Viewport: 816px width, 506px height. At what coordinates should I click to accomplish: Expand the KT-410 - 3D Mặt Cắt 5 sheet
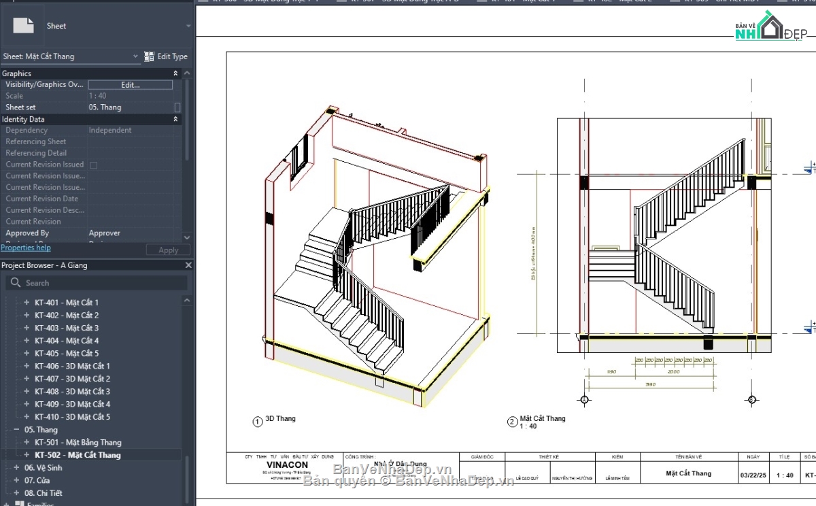pos(27,417)
